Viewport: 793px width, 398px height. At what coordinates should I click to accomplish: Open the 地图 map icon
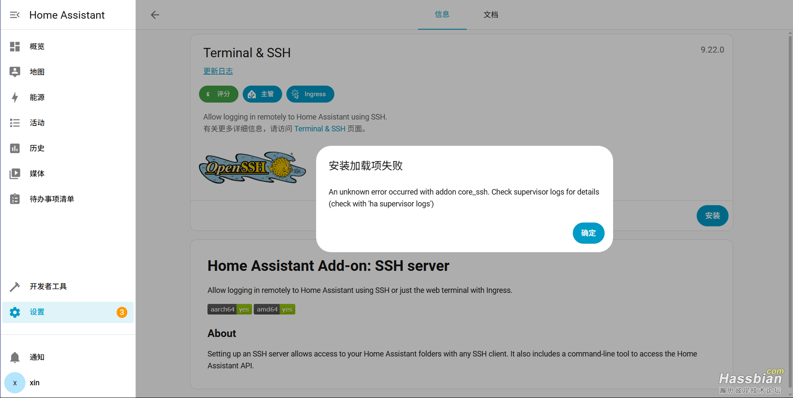tap(15, 72)
